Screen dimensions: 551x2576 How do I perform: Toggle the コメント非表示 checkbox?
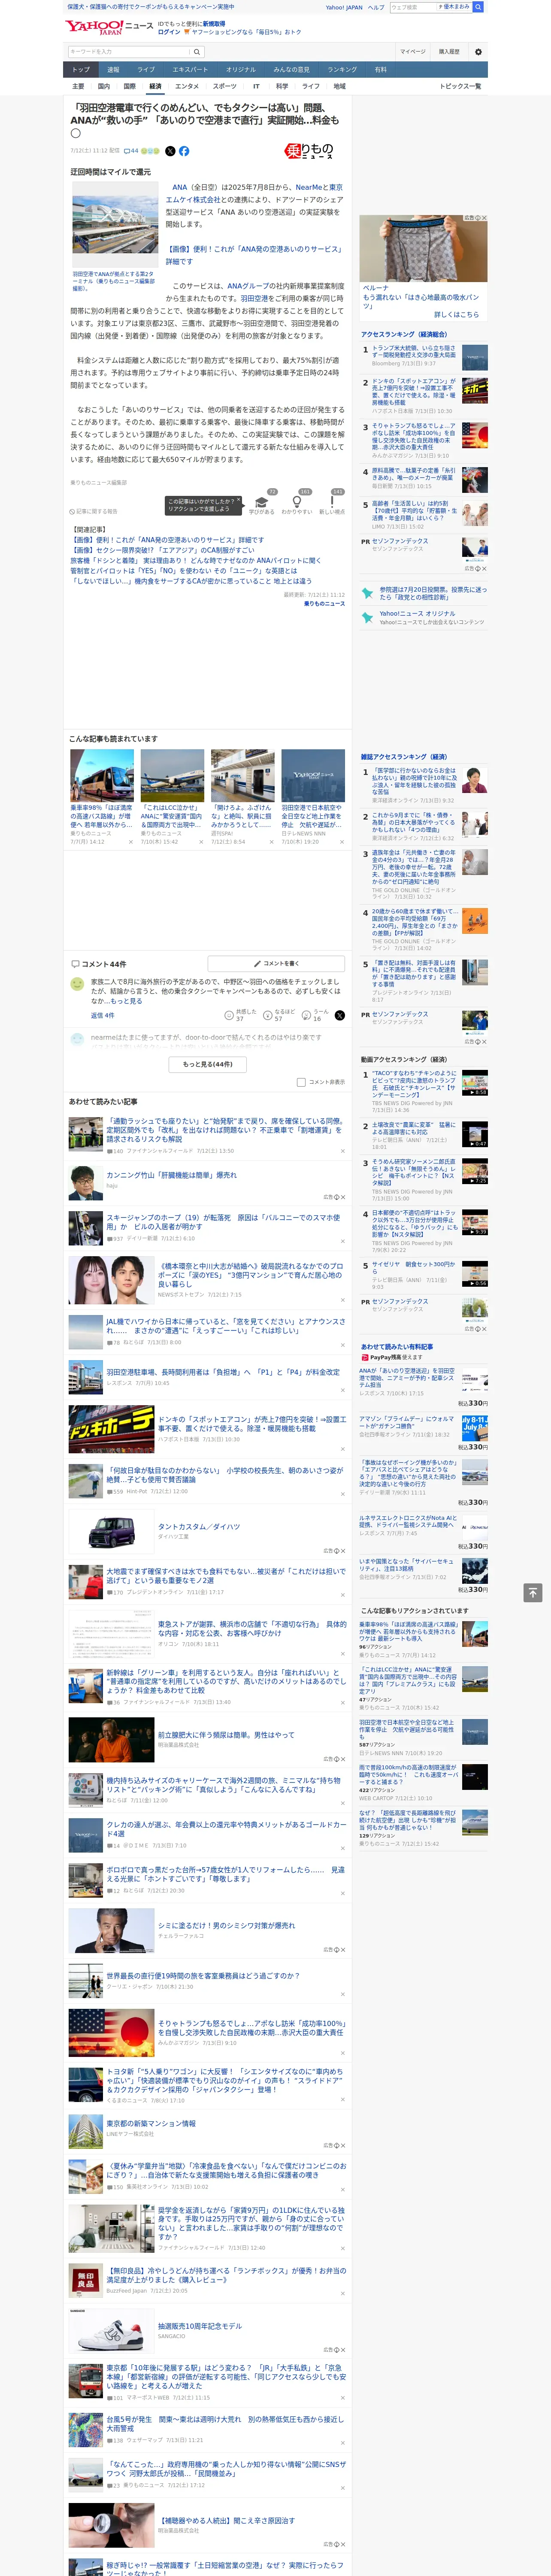pos(301,1082)
